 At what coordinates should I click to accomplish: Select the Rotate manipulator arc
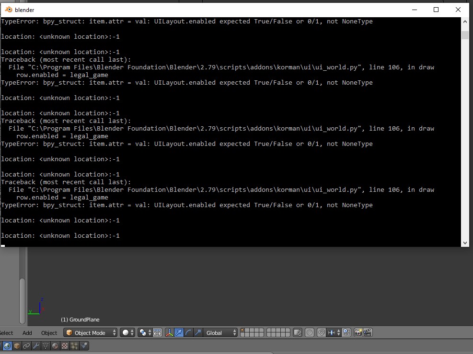point(188,332)
